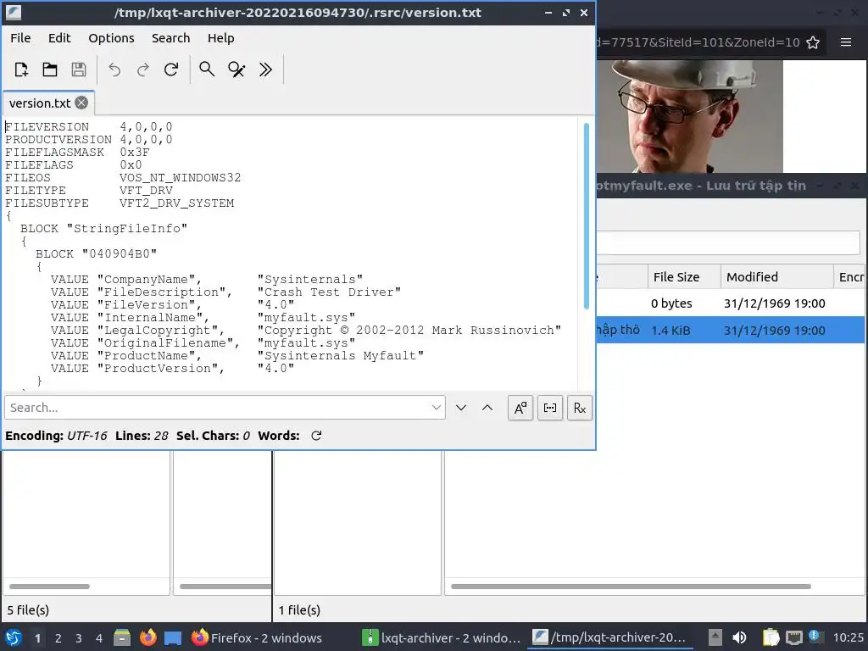Click the Redo arrow icon
Viewport: 868px width, 651px height.
coord(142,70)
